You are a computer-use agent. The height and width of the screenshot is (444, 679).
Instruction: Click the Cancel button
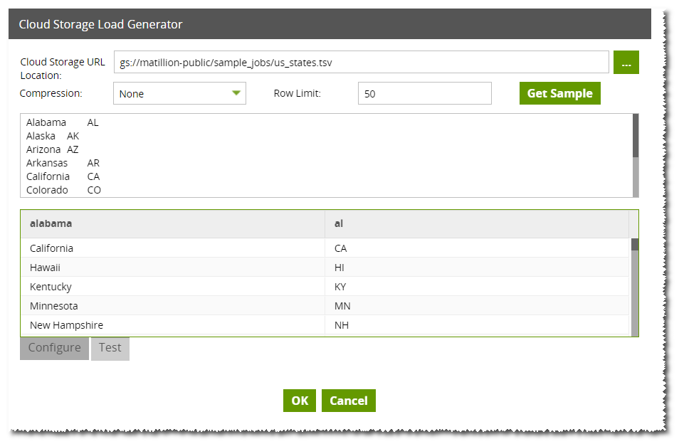[x=349, y=401]
